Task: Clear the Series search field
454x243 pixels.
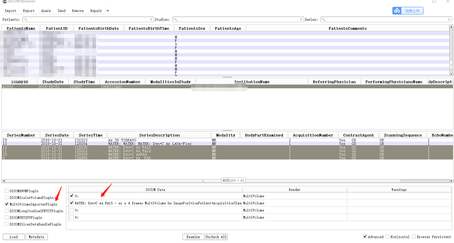Action: [449, 20]
